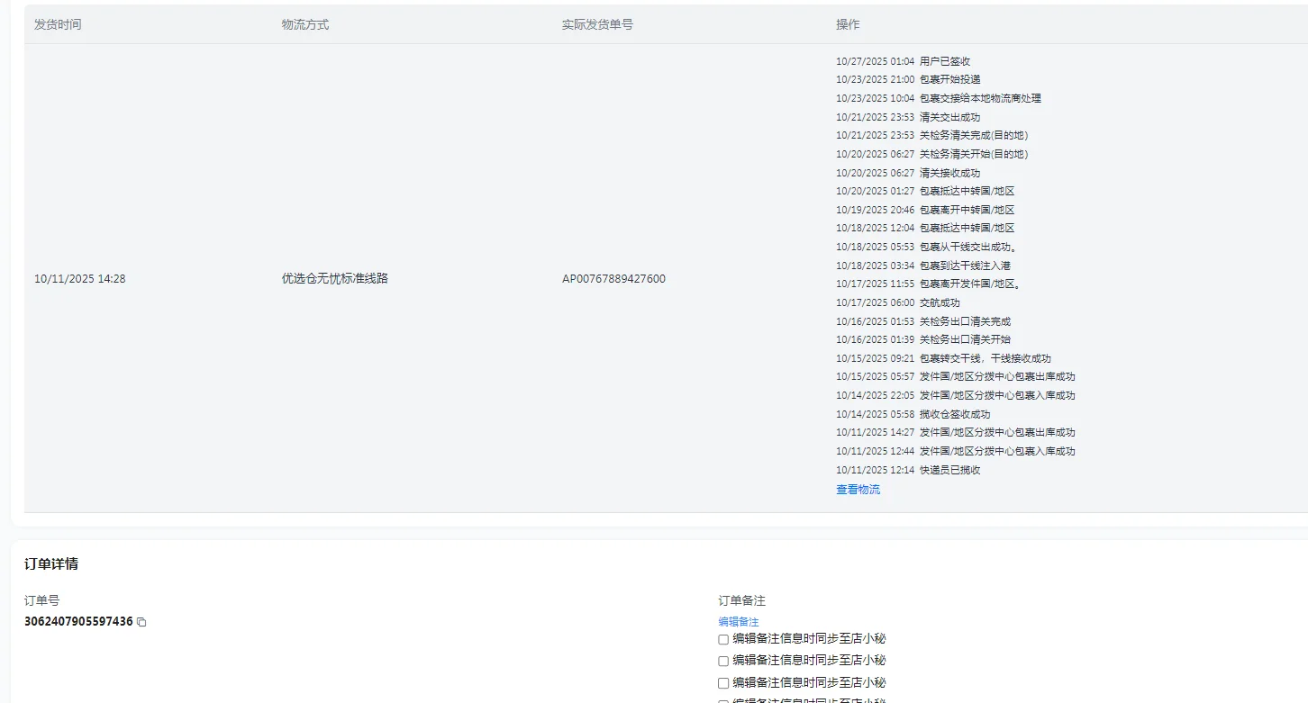Screen dimensions: 1308x703
Task: Select the 10/14/2025 22:05 分拨中心包裹入库成功 entry
Action: 956,395
